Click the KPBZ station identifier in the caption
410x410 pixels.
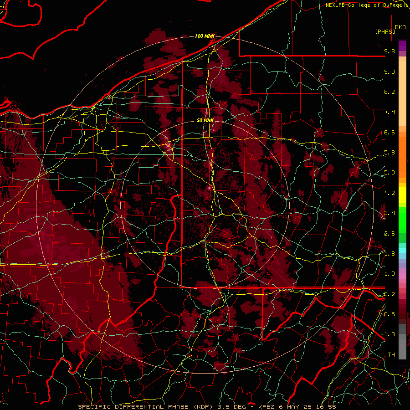267,407
